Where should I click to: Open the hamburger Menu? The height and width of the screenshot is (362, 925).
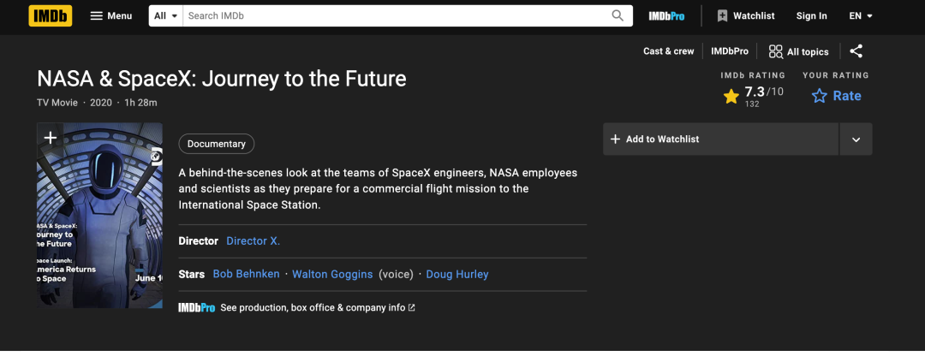pyautogui.click(x=110, y=16)
